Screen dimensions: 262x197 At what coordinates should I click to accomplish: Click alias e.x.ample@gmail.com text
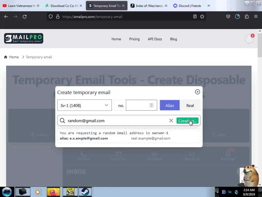click(84, 138)
